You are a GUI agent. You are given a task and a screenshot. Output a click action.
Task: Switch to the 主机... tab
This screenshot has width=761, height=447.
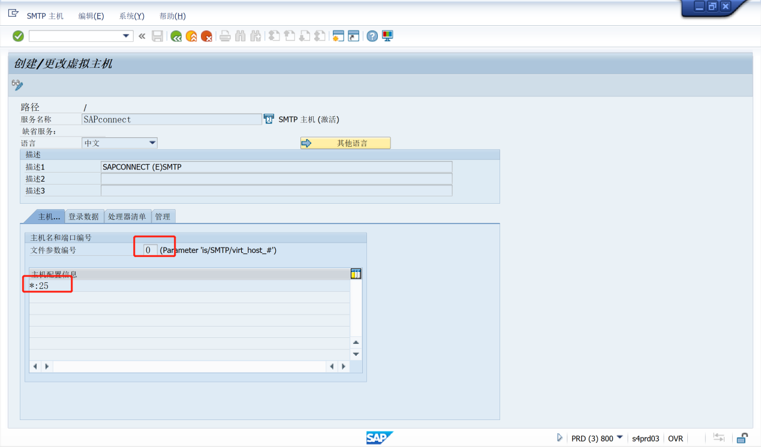point(48,216)
